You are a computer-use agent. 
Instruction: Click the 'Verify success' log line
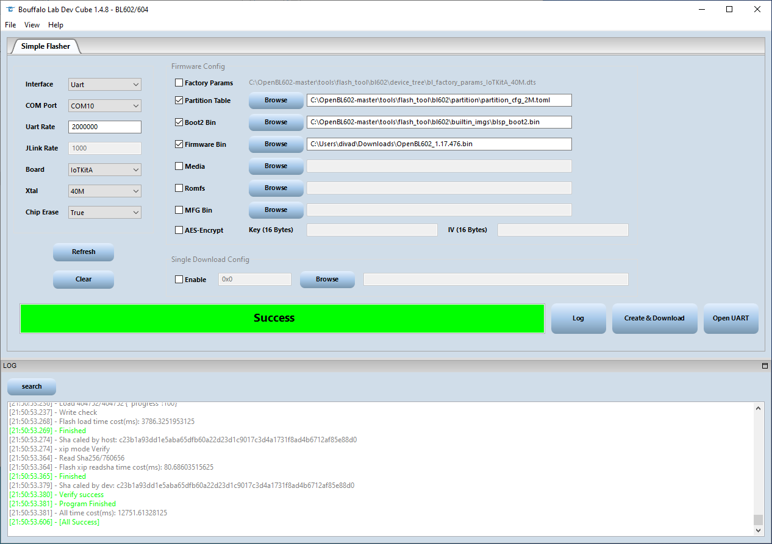coord(57,495)
